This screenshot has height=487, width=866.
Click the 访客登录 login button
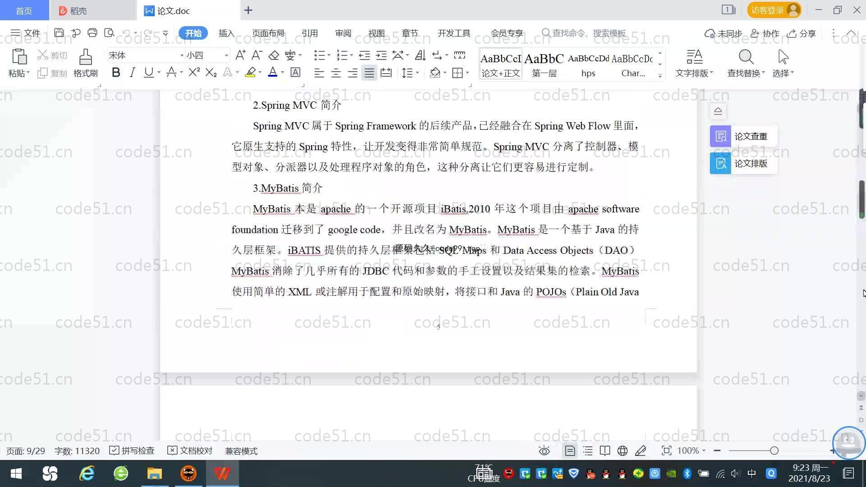coord(774,10)
